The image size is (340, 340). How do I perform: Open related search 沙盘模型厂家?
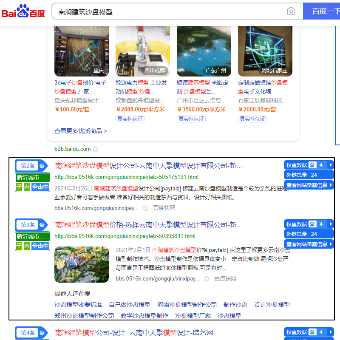(193, 316)
